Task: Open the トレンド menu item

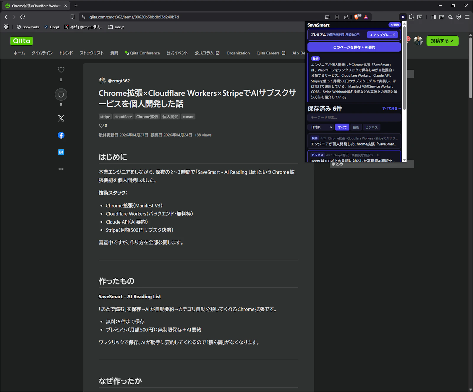Action: point(66,53)
